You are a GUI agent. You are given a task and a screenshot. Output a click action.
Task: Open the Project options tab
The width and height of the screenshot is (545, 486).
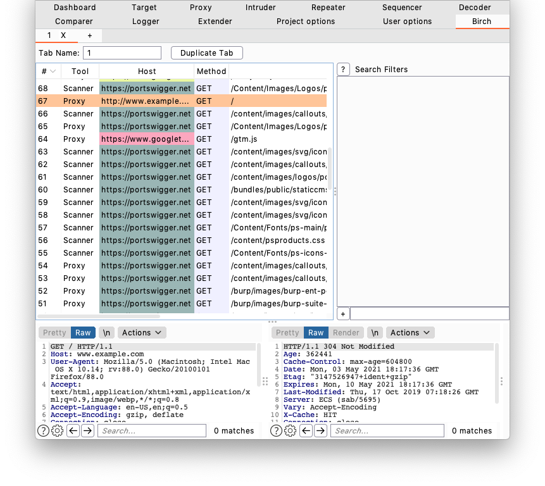(306, 21)
